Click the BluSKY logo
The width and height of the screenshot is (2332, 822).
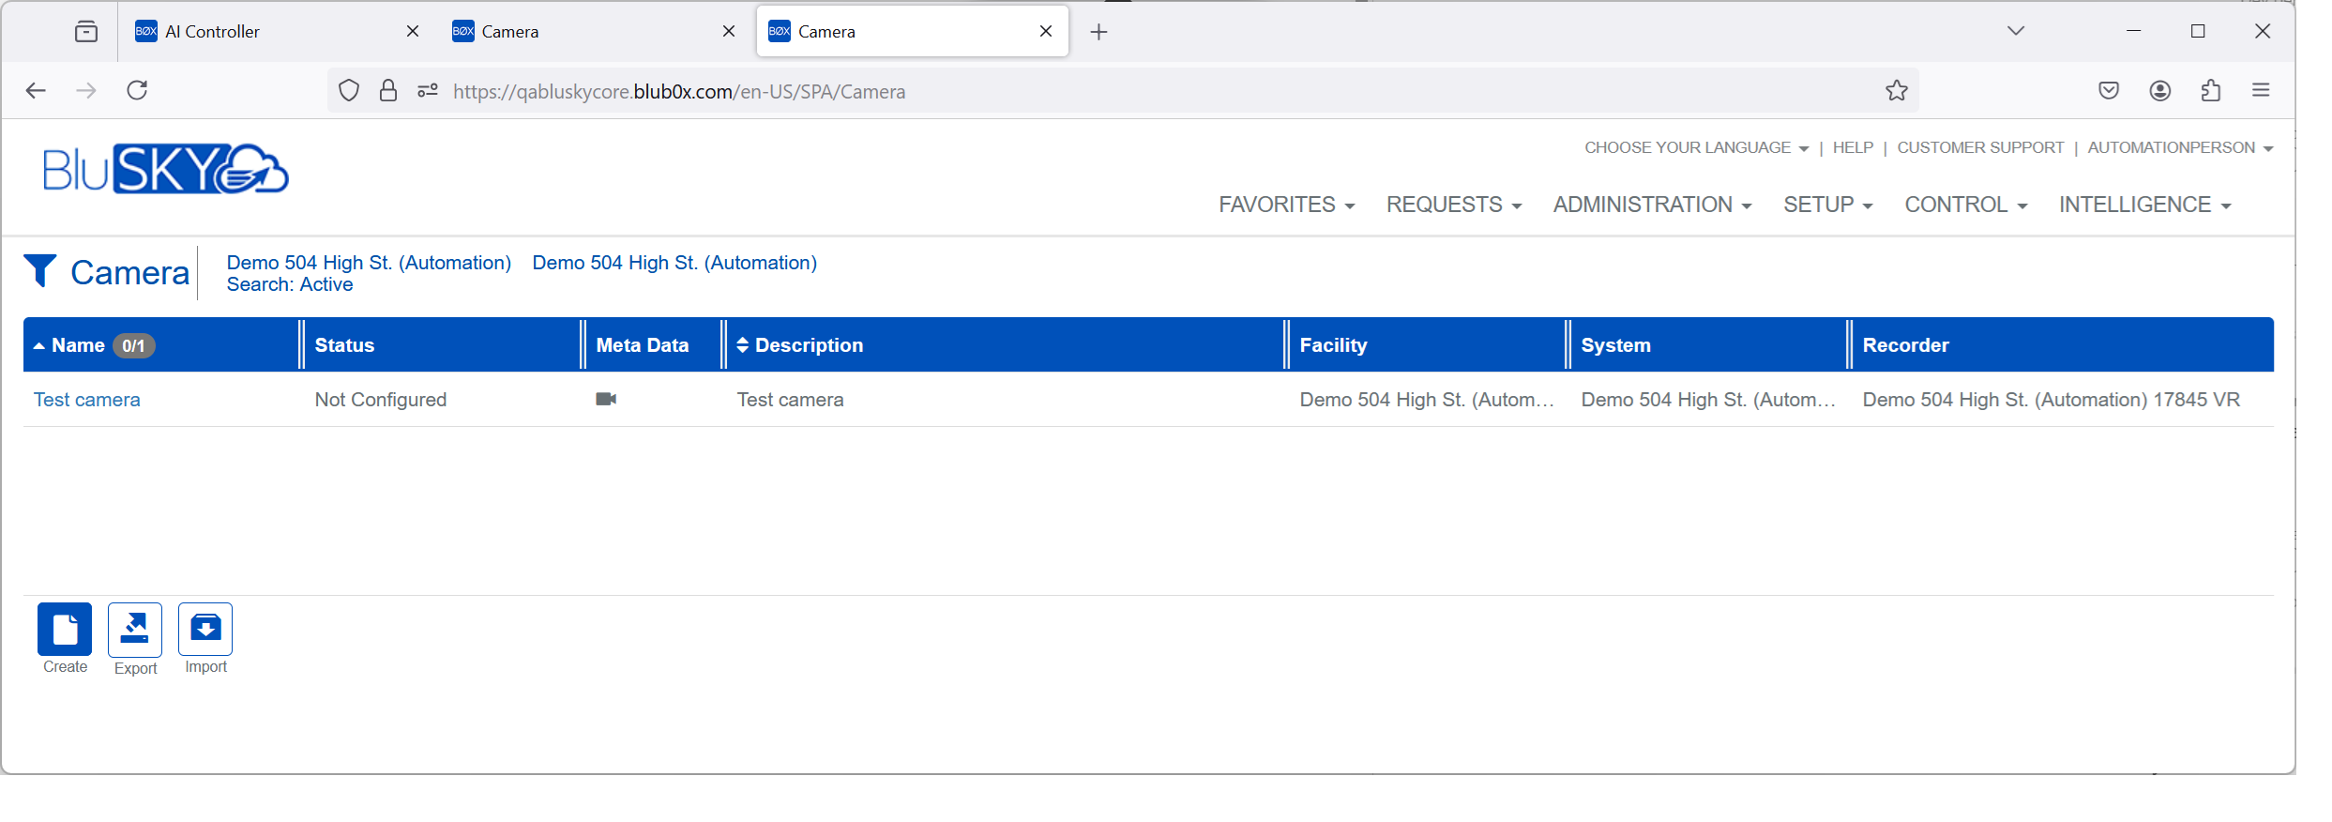pos(165,169)
